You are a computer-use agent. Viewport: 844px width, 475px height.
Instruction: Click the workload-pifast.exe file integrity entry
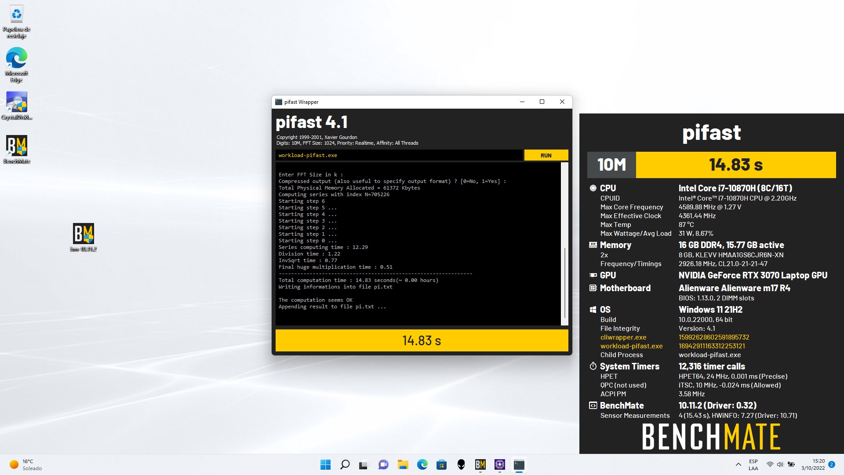(631, 346)
